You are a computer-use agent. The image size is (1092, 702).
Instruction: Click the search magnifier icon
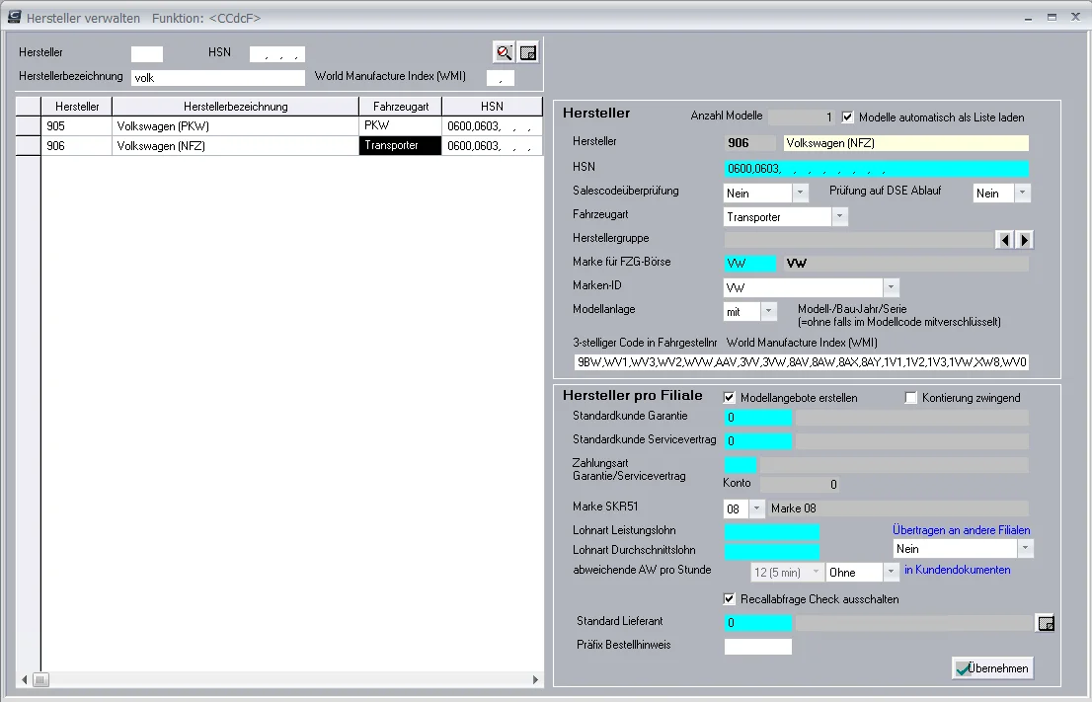[505, 52]
